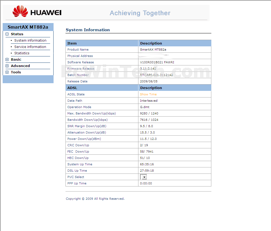Open the PVC Select dropdown
The width and height of the screenshot is (271, 231).
click(x=143, y=177)
